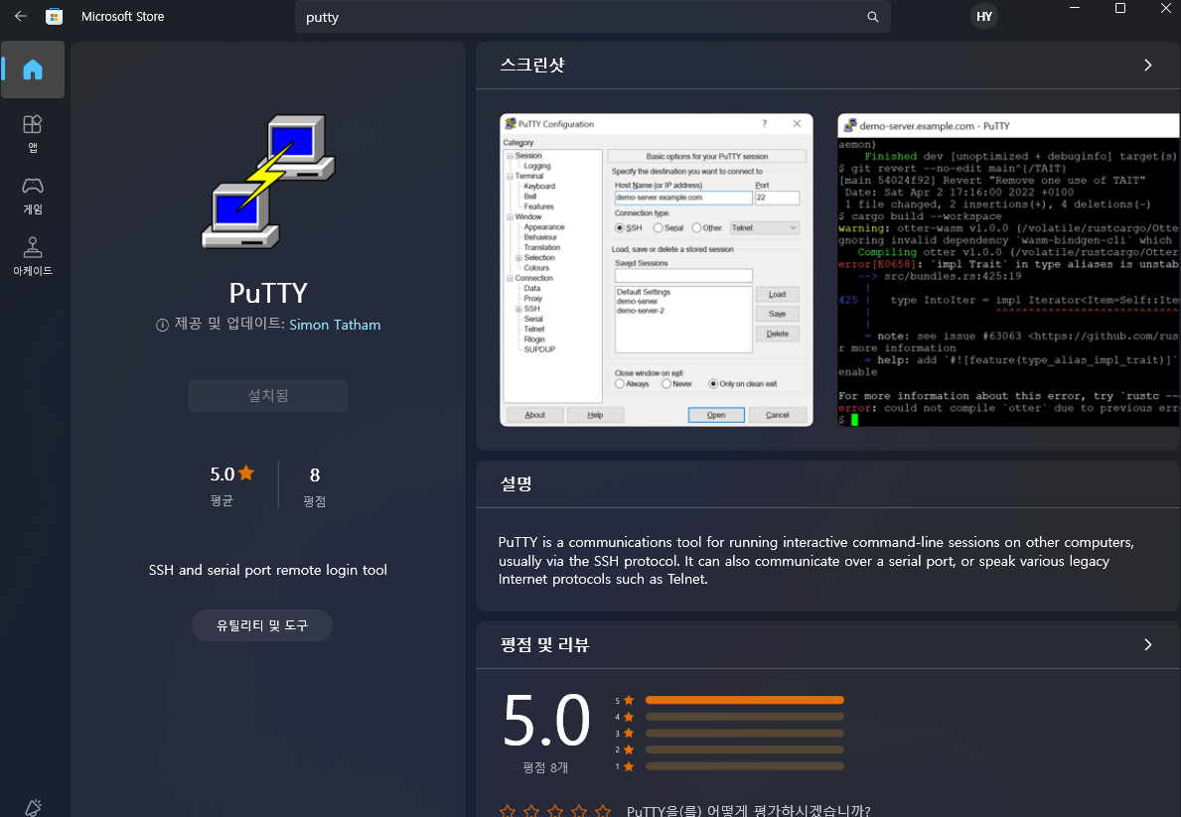Close the Microsoft Store window

coord(1165,8)
